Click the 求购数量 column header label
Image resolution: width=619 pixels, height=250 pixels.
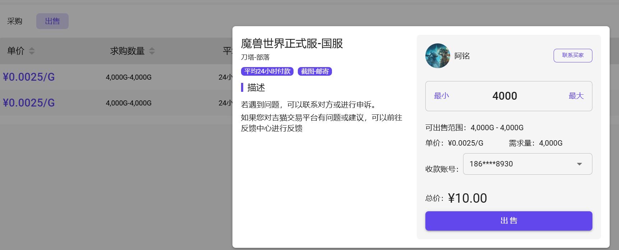pos(127,51)
